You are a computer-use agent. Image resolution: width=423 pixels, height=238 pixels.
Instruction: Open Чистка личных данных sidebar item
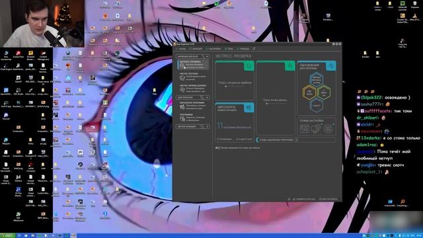pyautogui.click(x=193, y=88)
